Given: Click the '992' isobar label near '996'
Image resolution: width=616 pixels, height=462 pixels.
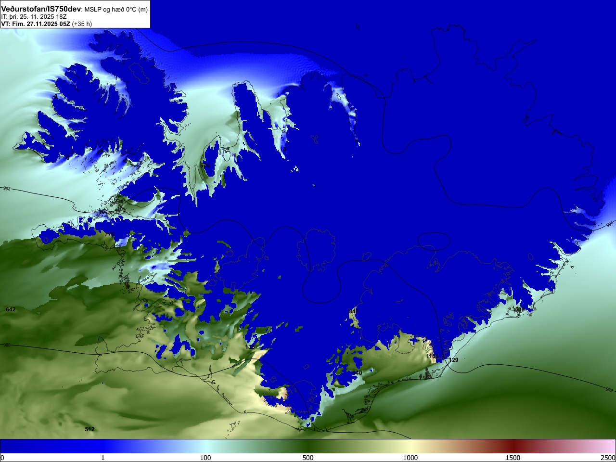Looking at the screenshot, I should [609, 390].
